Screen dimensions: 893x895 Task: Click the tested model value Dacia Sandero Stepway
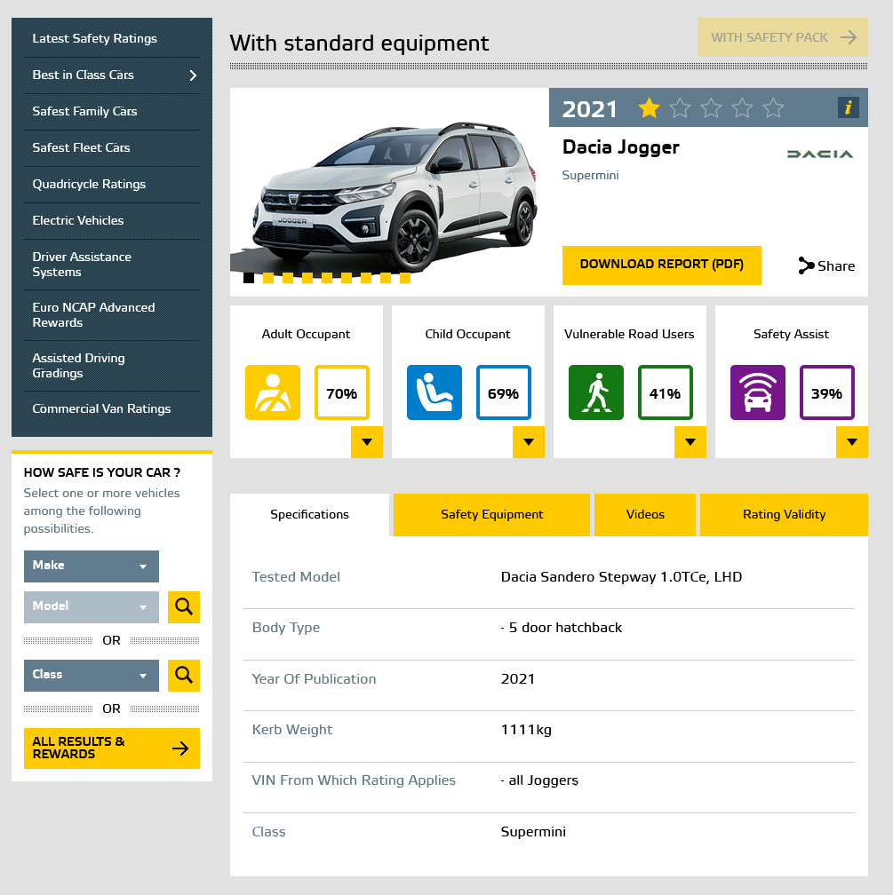622,577
